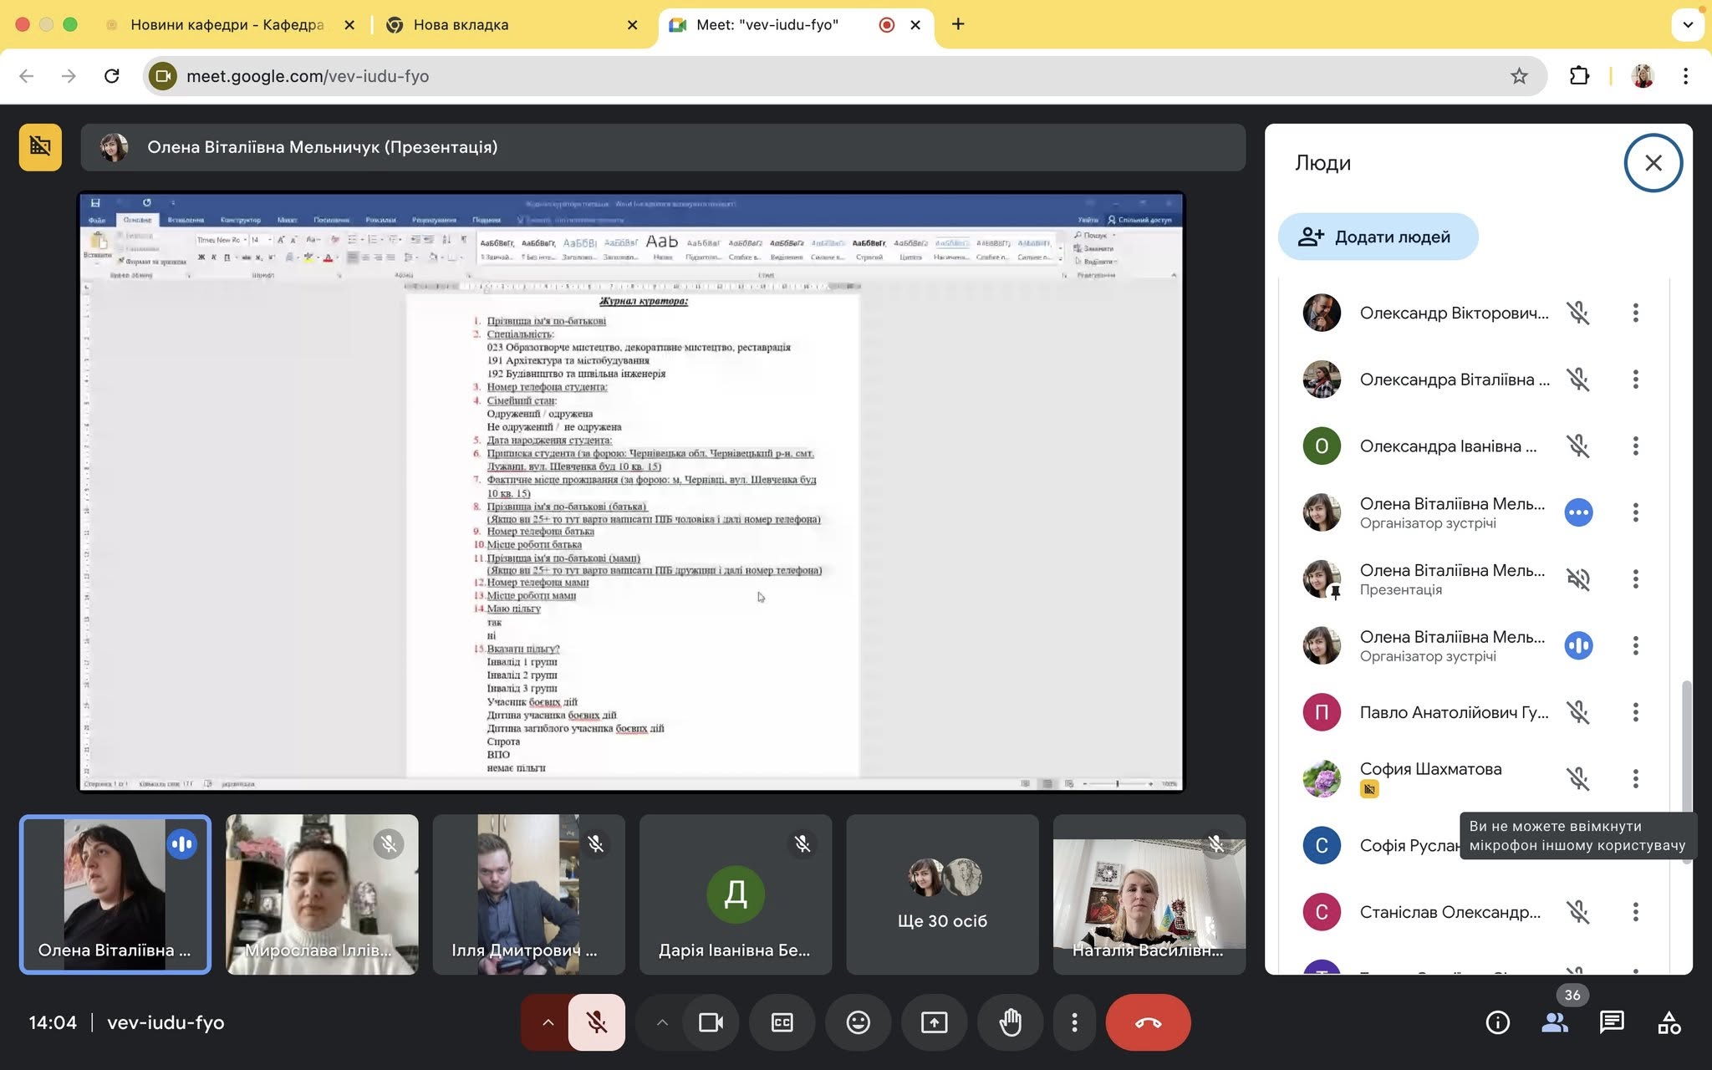
Task: Select Дарія Іванівна participant tile
Action: pos(735,894)
